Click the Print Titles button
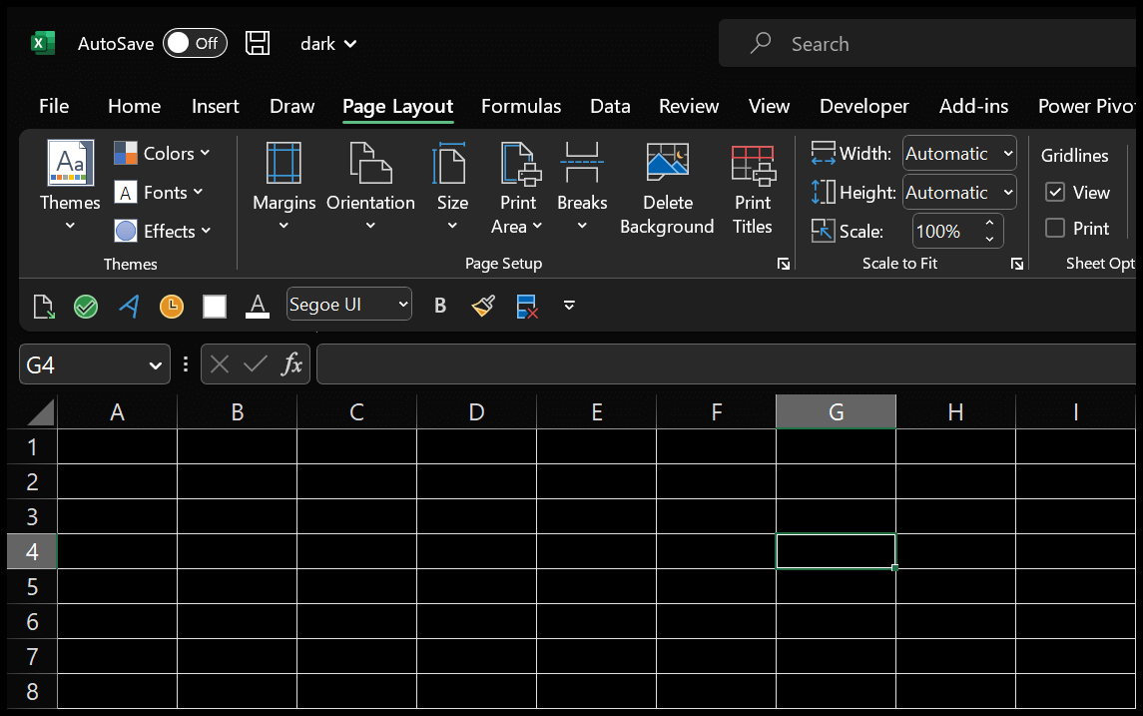Viewport: 1143px width, 716px height. coord(753,188)
